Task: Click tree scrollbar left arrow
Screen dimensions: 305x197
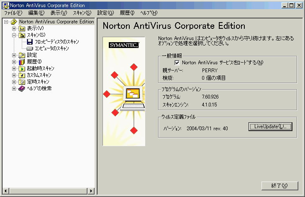Action: (x=5, y=191)
